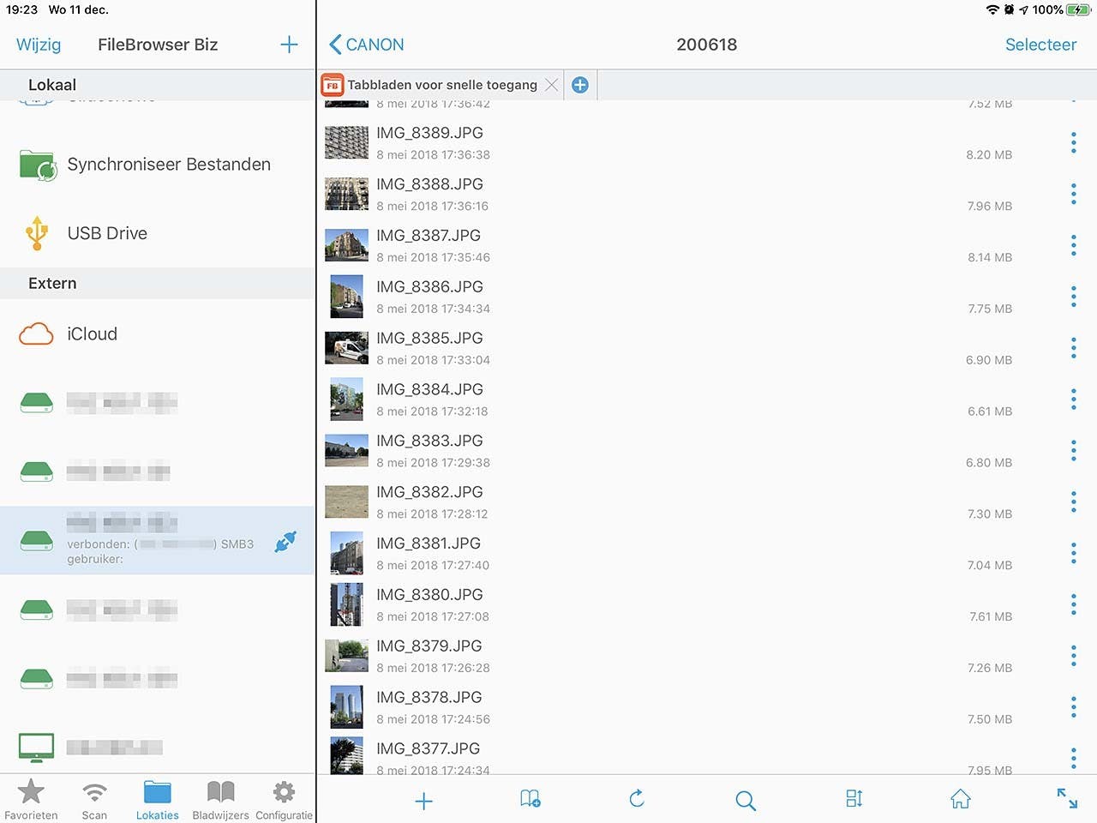Open Synchroniseer Bestanden folder icon
Viewport: 1097px width, 823px height.
pyautogui.click(x=38, y=165)
